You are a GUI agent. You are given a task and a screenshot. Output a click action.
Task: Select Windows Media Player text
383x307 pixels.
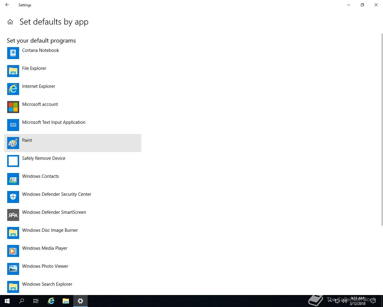click(x=45, y=248)
